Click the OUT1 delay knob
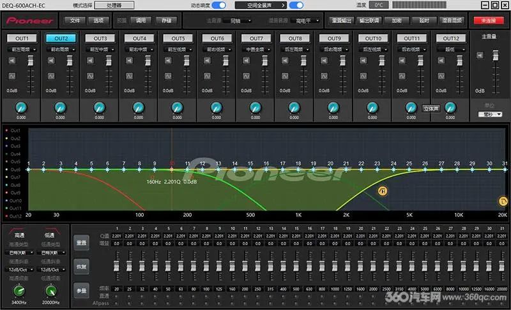 (x=21, y=107)
